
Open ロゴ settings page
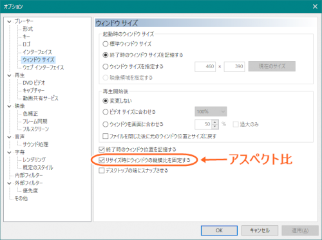(x=26, y=44)
